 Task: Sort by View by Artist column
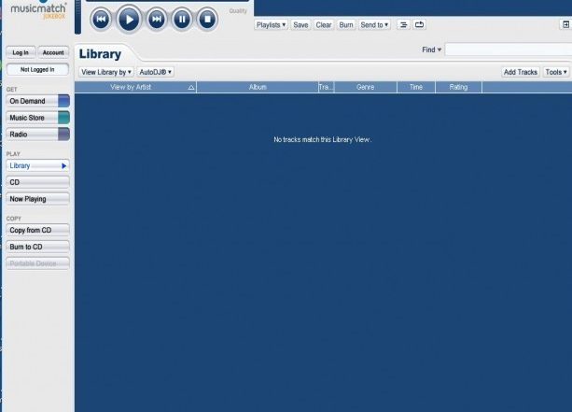point(135,87)
